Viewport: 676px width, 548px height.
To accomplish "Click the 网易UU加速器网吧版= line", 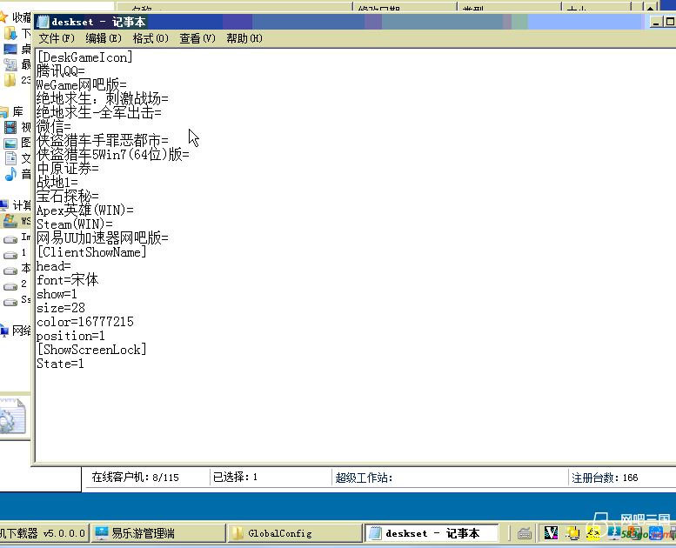I will coord(102,238).
